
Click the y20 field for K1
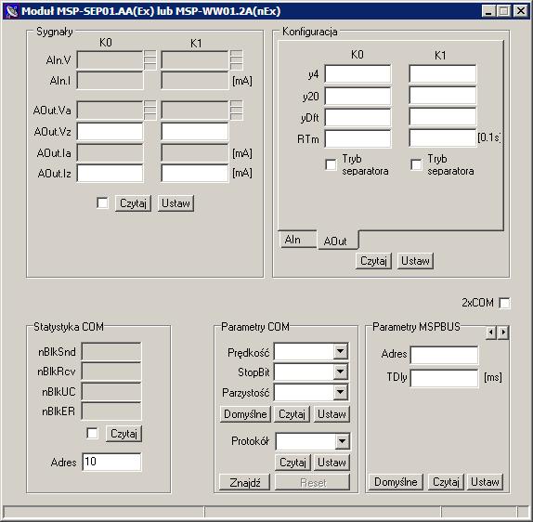click(442, 96)
